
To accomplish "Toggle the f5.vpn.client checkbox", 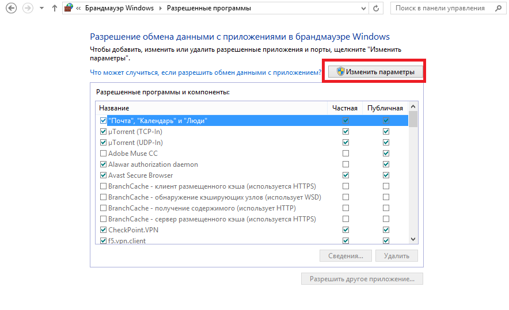I will click(103, 240).
